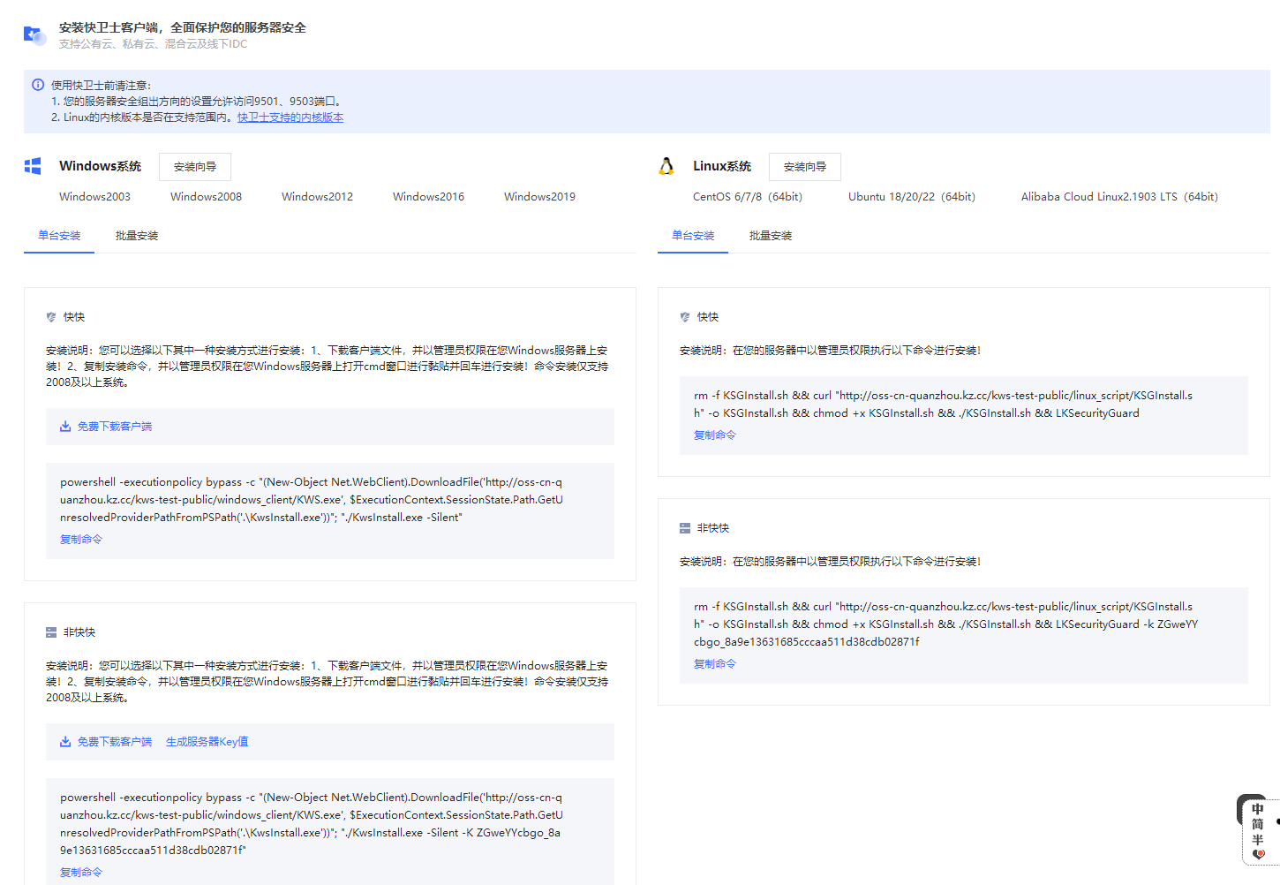The image size is (1280, 885).
Task: Open the 快卫士支持的内核版本 link
Action: click(x=290, y=117)
